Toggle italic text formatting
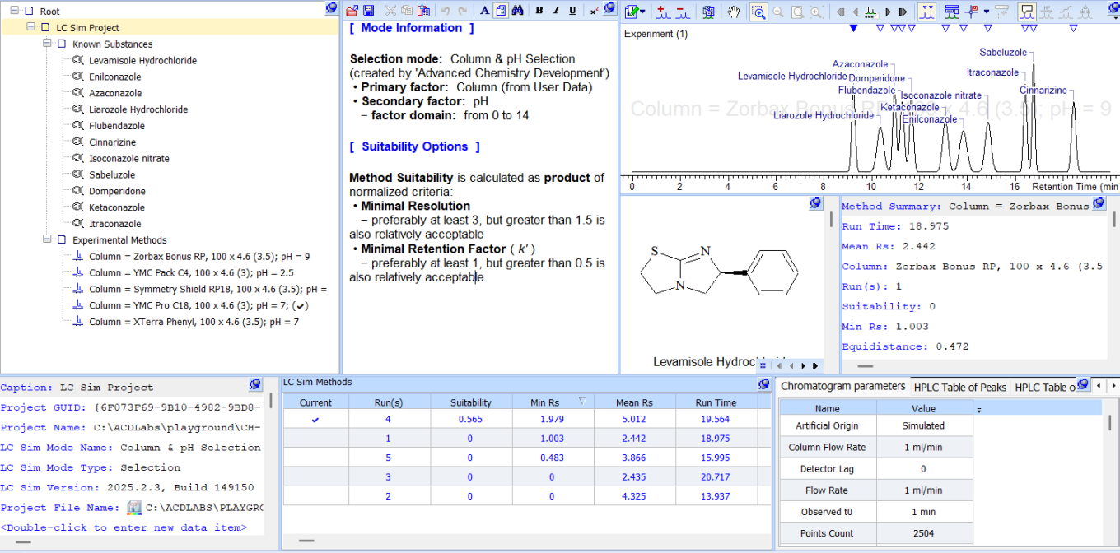The width and height of the screenshot is (1120, 553). [x=556, y=11]
